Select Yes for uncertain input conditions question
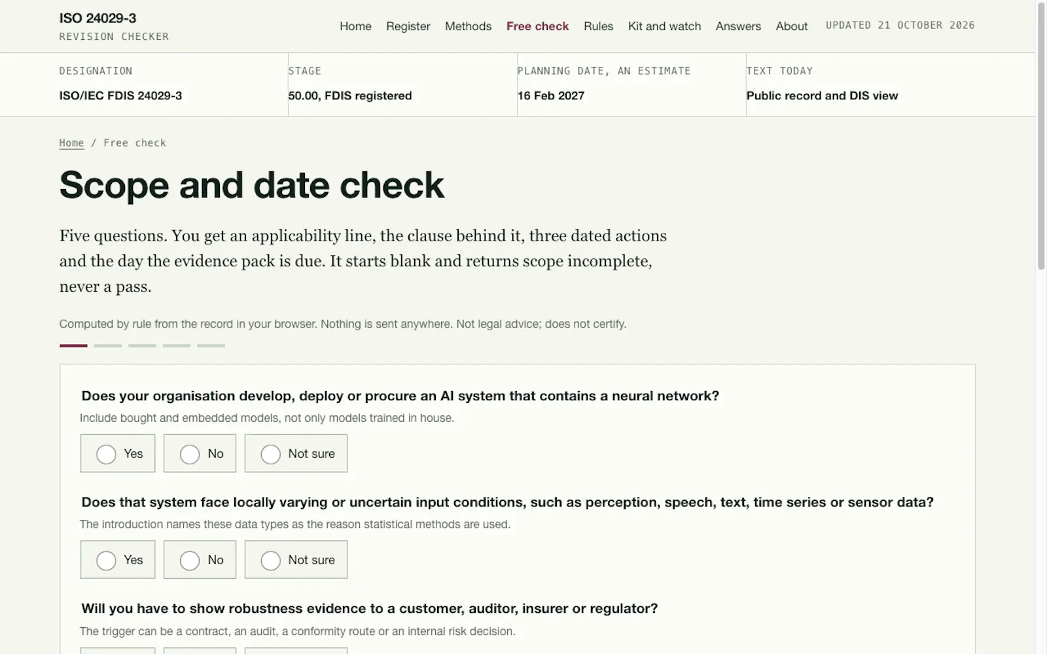1047x654 pixels. coord(118,560)
